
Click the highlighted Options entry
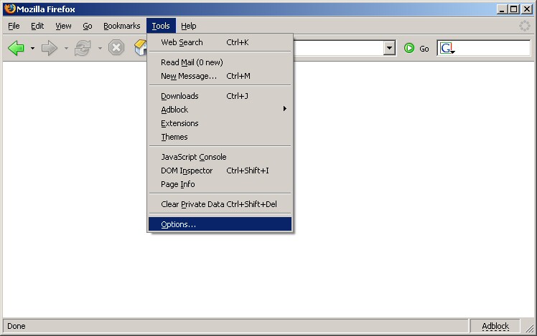coord(220,224)
